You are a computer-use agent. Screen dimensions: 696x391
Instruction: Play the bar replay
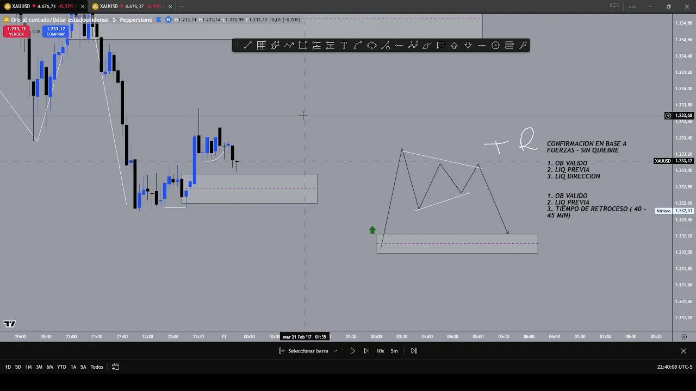pos(352,351)
